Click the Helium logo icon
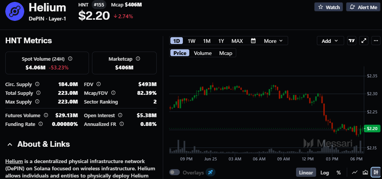This screenshot has height=179, width=382. point(15,11)
